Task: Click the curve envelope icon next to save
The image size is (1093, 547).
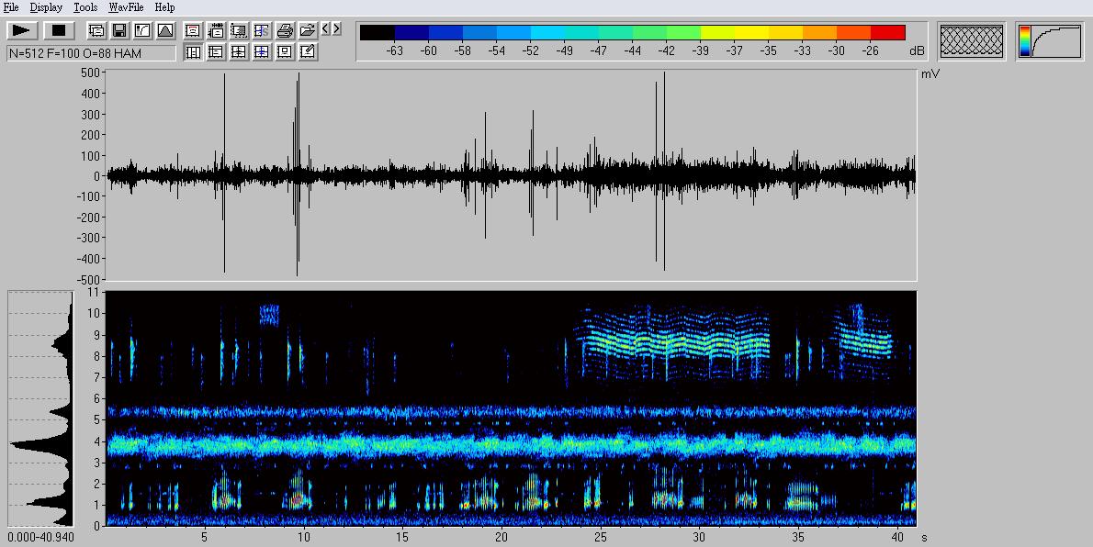Action: point(142,31)
